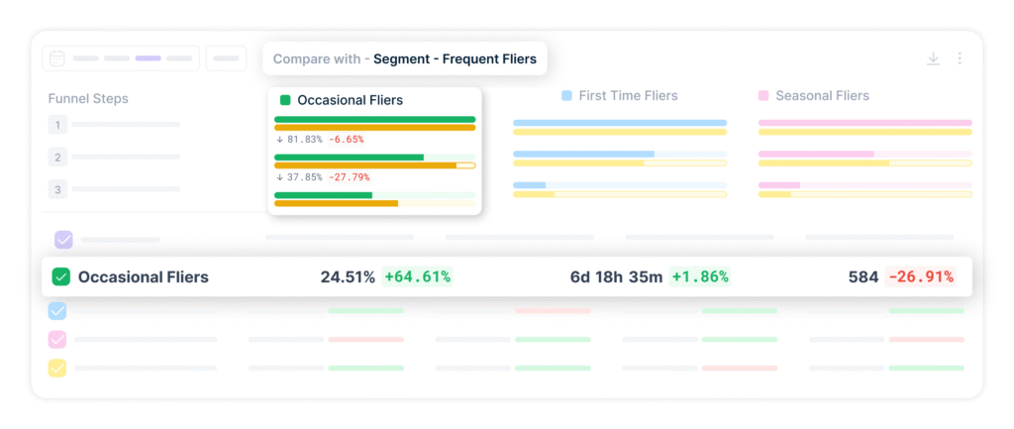Open Compare with Segment dropdown

click(x=404, y=58)
